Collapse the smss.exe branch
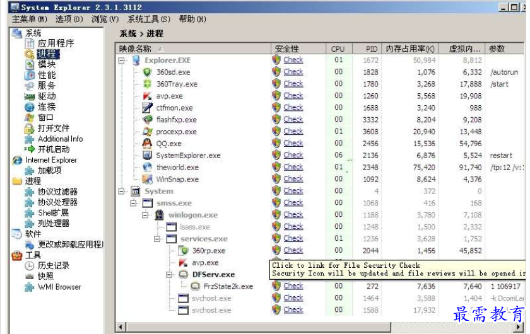 (x=133, y=204)
